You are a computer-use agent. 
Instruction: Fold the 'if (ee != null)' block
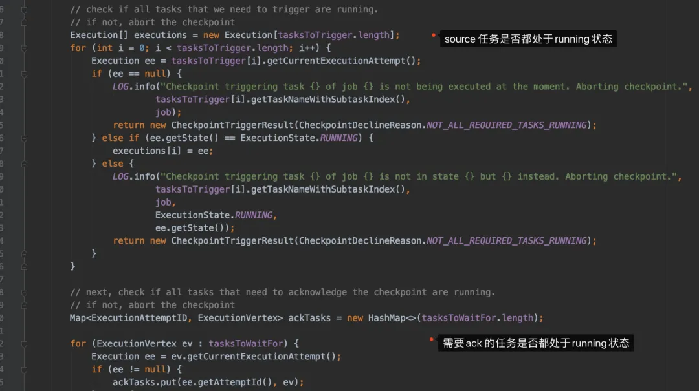24,370
